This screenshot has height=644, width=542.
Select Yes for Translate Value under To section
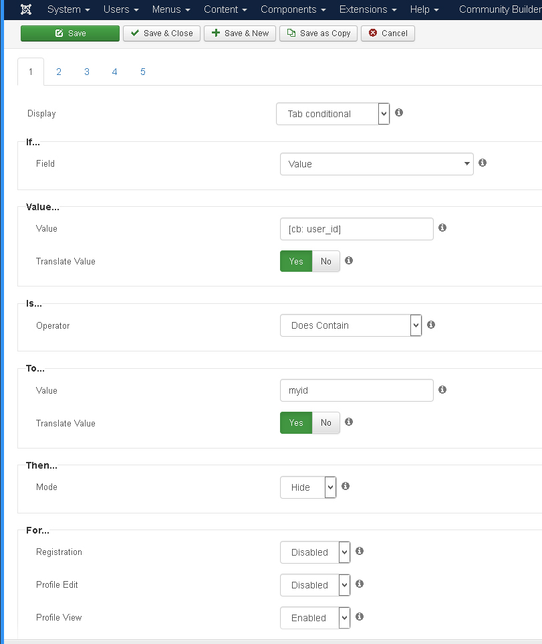(296, 422)
